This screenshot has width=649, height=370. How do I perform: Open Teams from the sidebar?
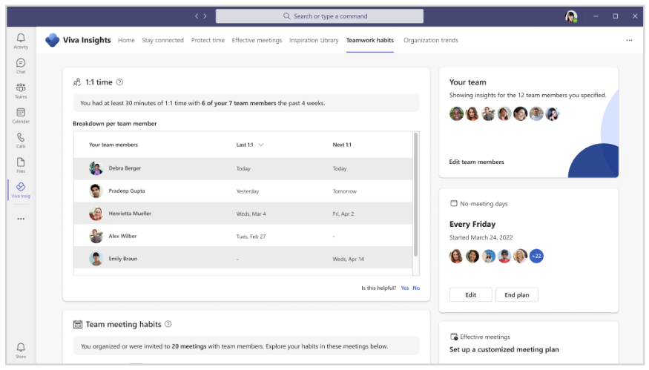[x=21, y=90]
